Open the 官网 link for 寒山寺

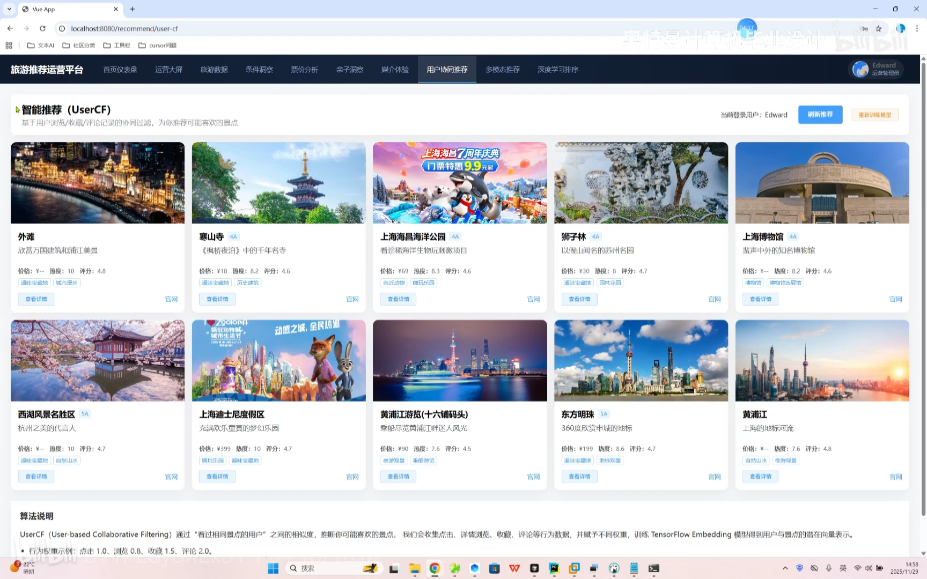(x=352, y=299)
